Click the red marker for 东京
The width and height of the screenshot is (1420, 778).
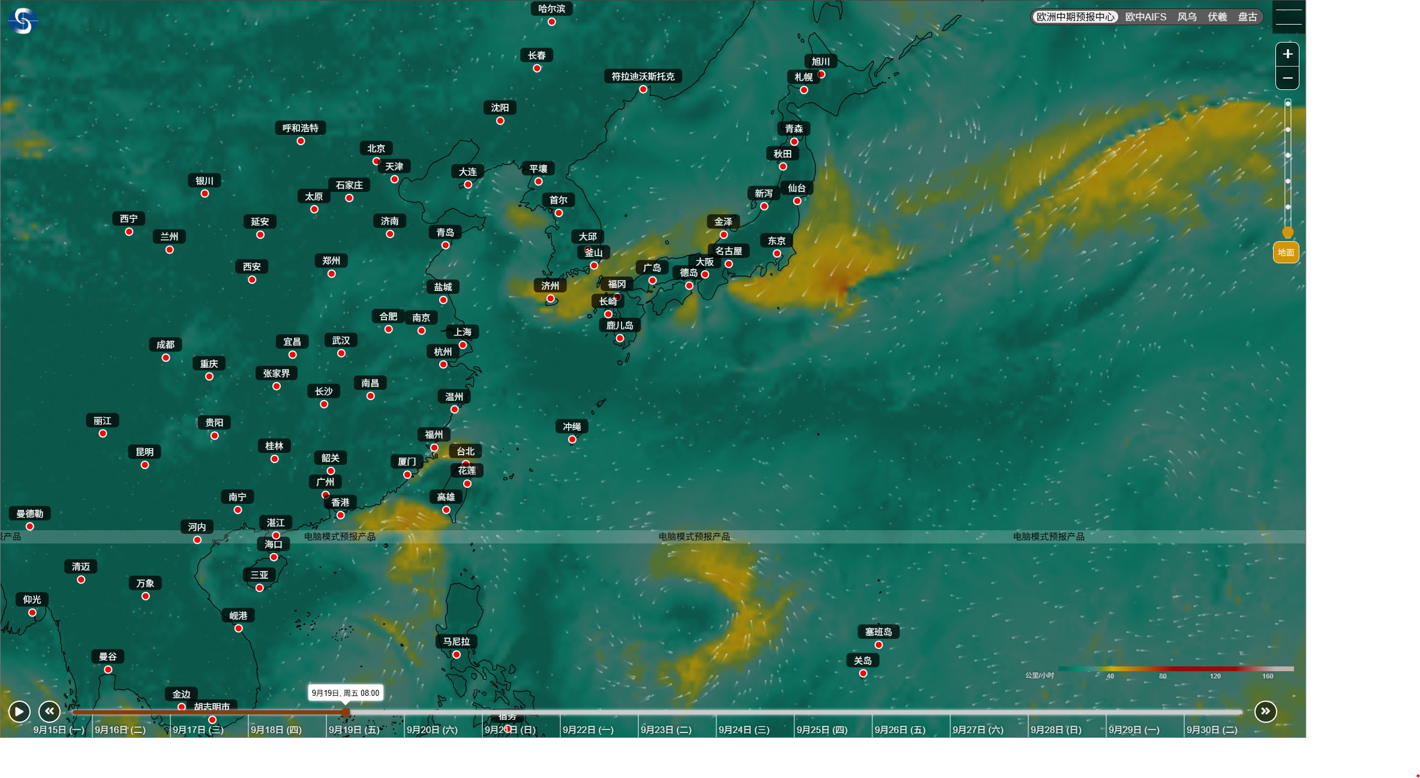(777, 254)
